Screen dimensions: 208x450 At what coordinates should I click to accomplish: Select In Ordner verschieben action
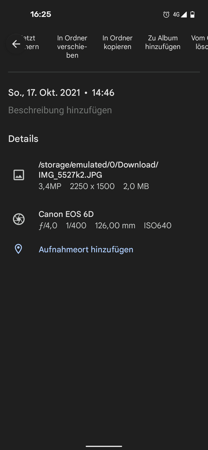72,46
